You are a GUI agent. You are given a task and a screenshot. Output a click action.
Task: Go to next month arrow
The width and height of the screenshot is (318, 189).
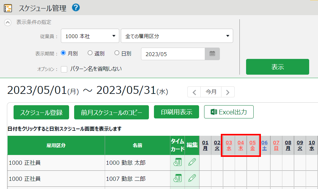pyautogui.click(x=228, y=92)
